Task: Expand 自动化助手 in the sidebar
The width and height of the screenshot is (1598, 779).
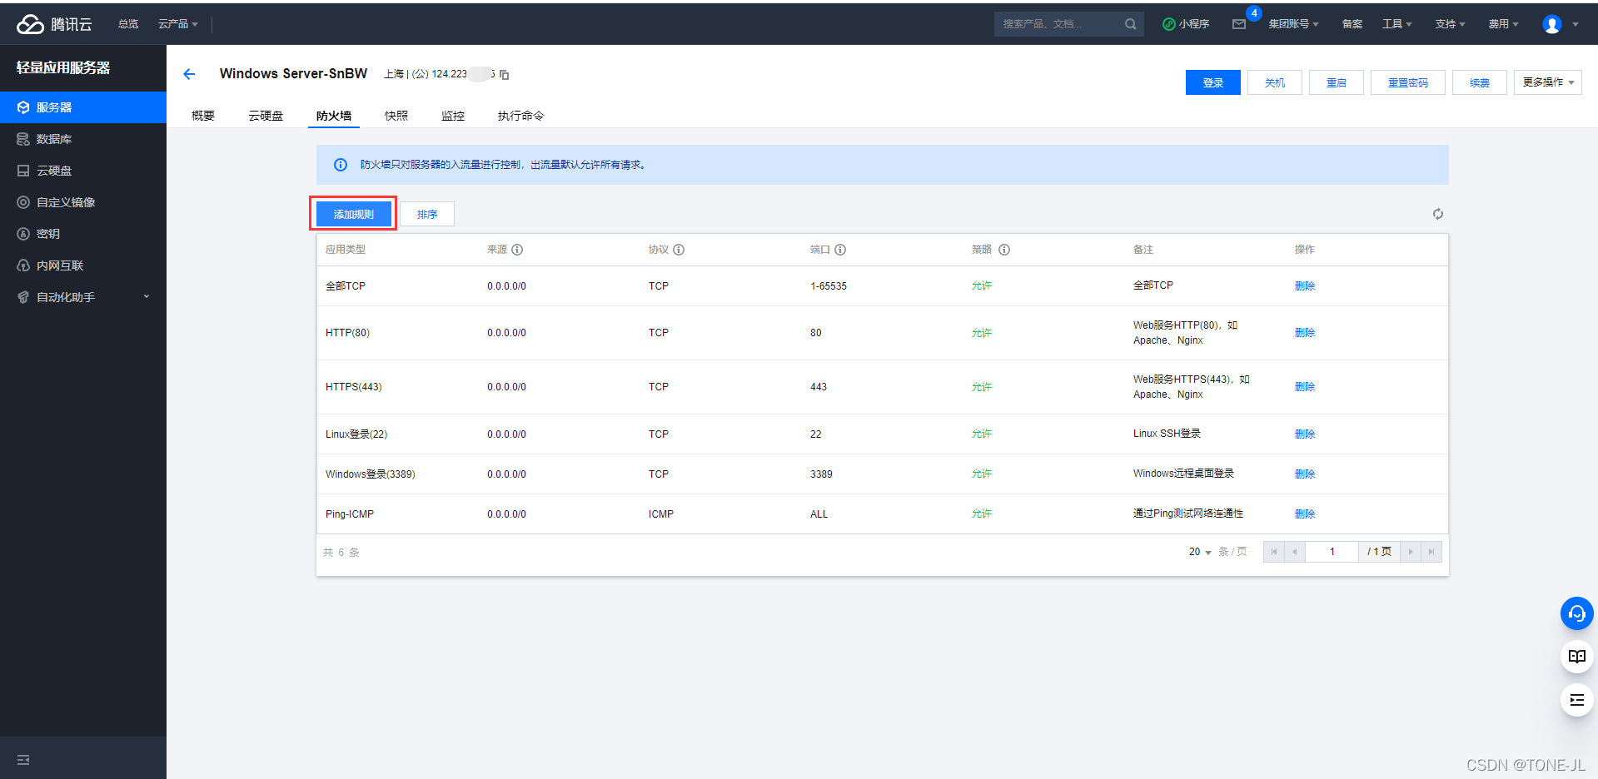Action: 83,297
